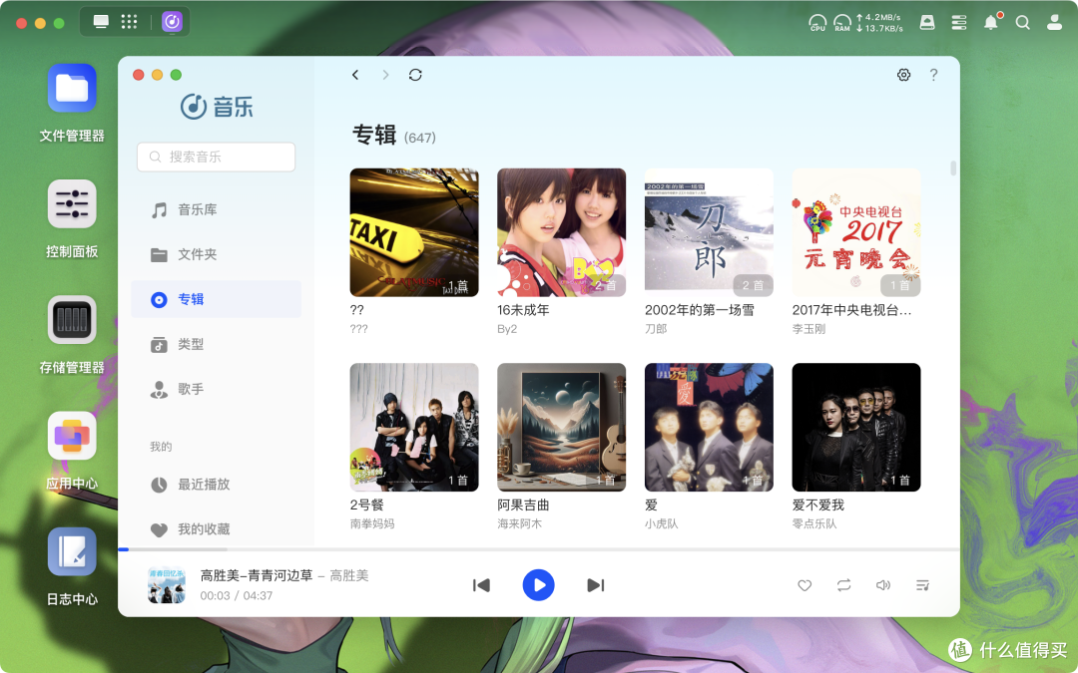Click the album list vertical scrollbar

click(x=953, y=168)
